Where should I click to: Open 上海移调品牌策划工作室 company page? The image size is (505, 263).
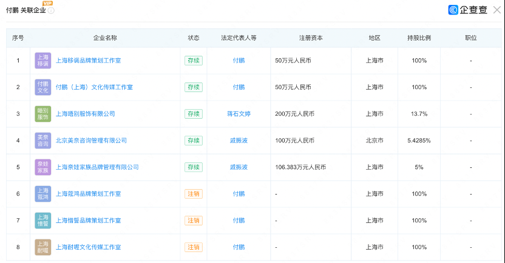pos(88,61)
